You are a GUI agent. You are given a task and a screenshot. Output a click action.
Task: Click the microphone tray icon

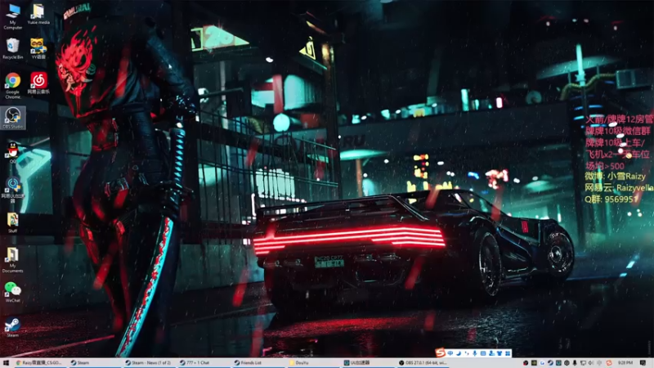pos(575,363)
